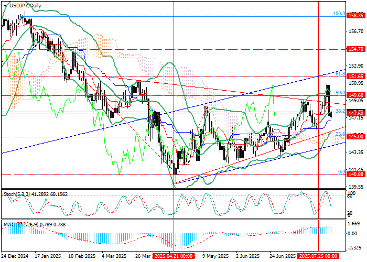Click the 24 Dec 2024 date label
The image size is (367, 262).
pos(15,256)
